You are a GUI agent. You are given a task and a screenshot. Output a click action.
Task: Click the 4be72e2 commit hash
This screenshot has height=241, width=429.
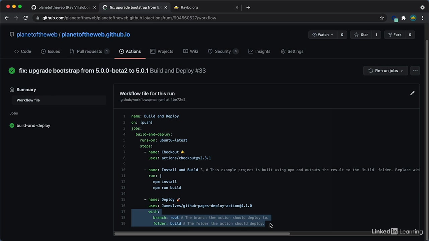(x=178, y=100)
